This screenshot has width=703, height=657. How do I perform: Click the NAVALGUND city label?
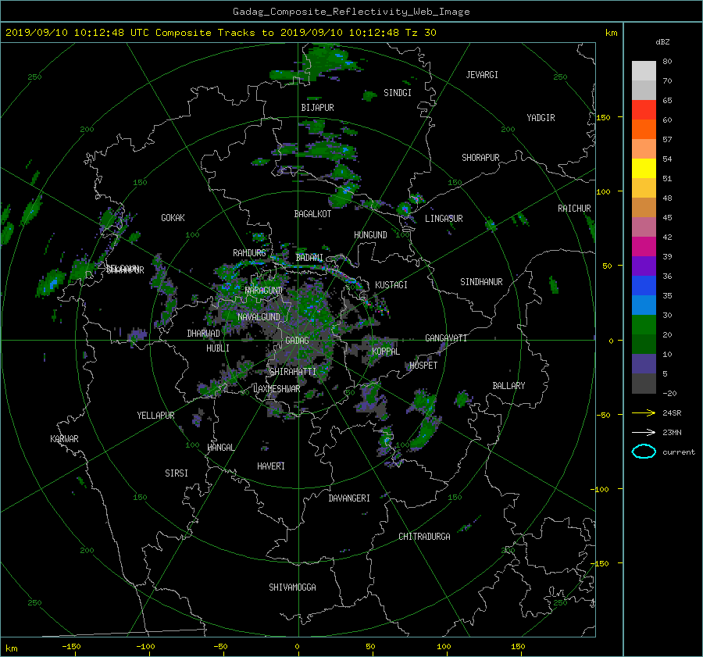coord(259,317)
